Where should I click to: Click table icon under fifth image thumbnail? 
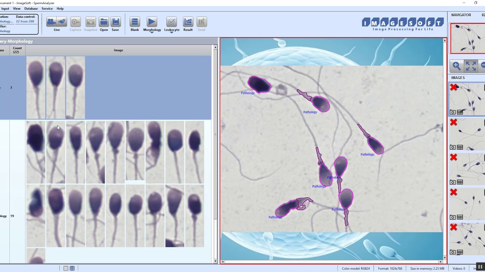pyautogui.click(x=460, y=252)
